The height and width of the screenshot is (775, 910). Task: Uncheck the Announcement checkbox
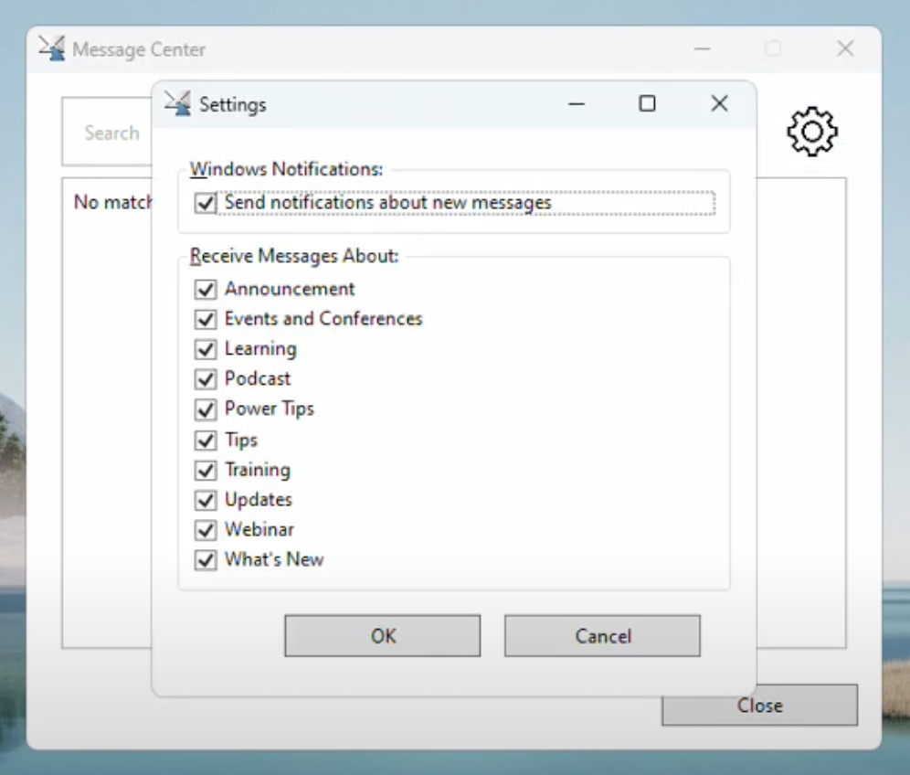(205, 290)
